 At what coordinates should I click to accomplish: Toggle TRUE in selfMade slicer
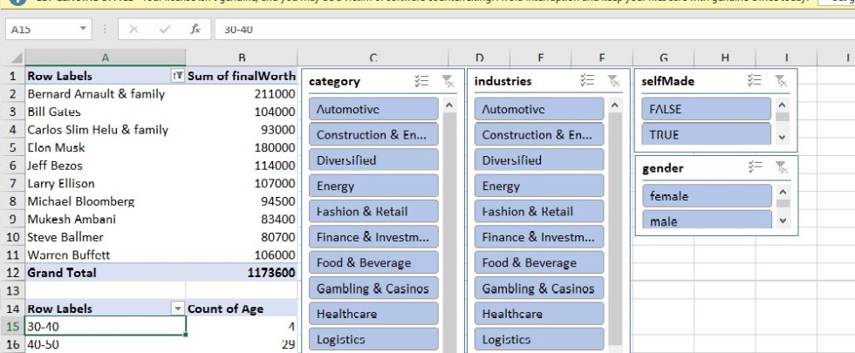pyautogui.click(x=706, y=135)
